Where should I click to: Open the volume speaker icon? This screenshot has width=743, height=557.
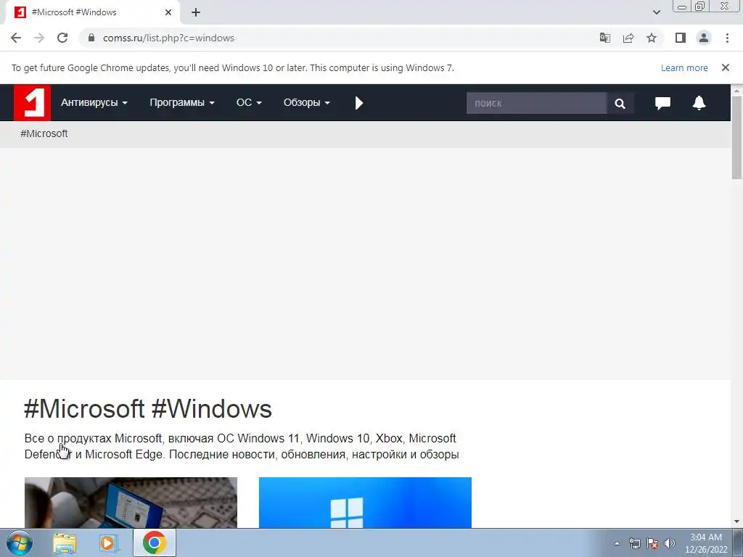pyautogui.click(x=670, y=543)
